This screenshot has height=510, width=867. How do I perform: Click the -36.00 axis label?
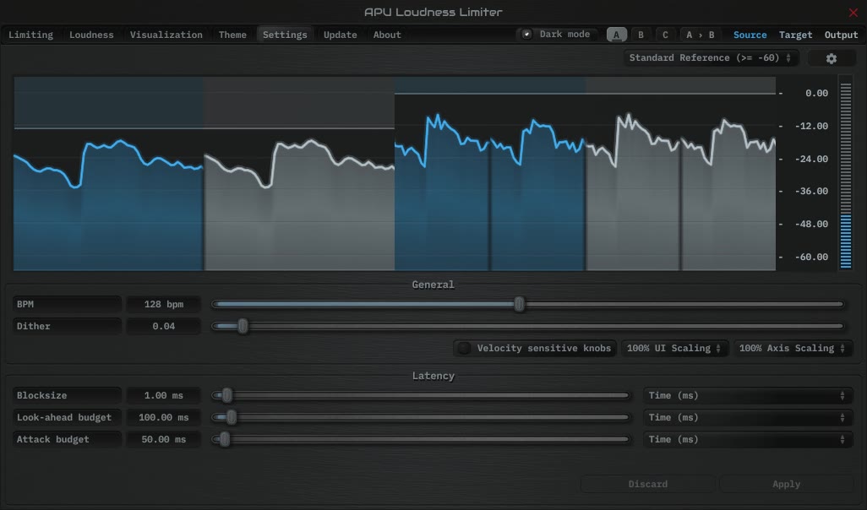(x=811, y=191)
